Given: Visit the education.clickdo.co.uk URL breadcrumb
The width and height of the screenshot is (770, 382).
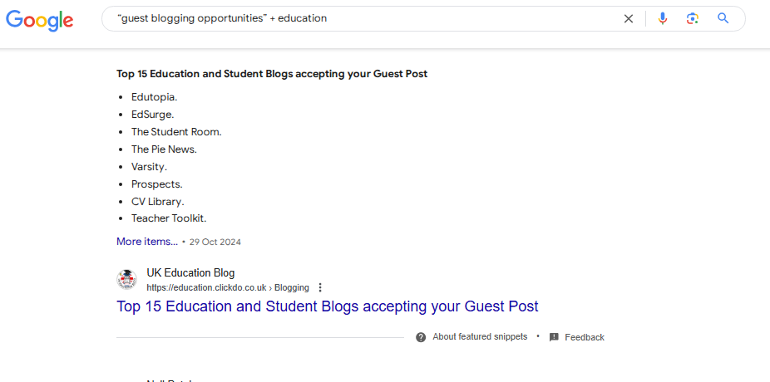Looking at the screenshot, I should (x=228, y=287).
